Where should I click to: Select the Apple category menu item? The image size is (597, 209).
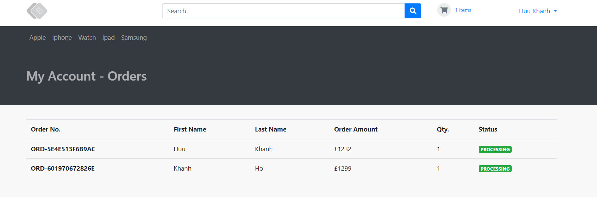click(x=37, y=37)
